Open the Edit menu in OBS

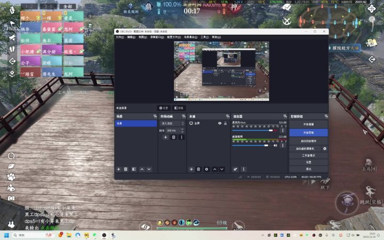(x=131, y=37)
